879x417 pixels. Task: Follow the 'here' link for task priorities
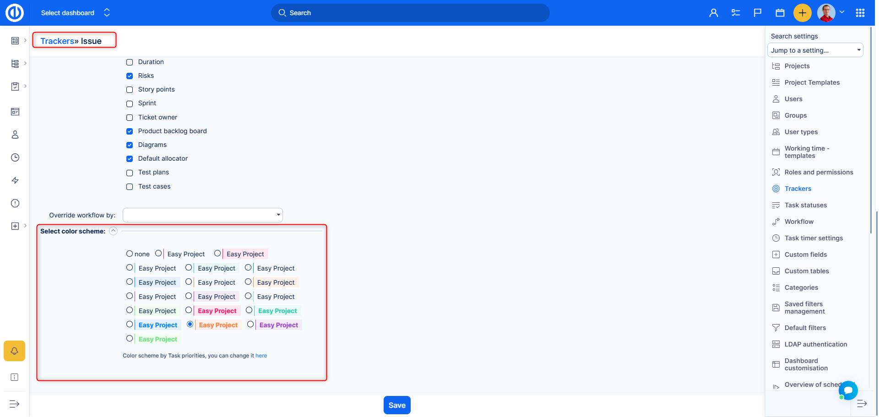[x=261, y=356]
